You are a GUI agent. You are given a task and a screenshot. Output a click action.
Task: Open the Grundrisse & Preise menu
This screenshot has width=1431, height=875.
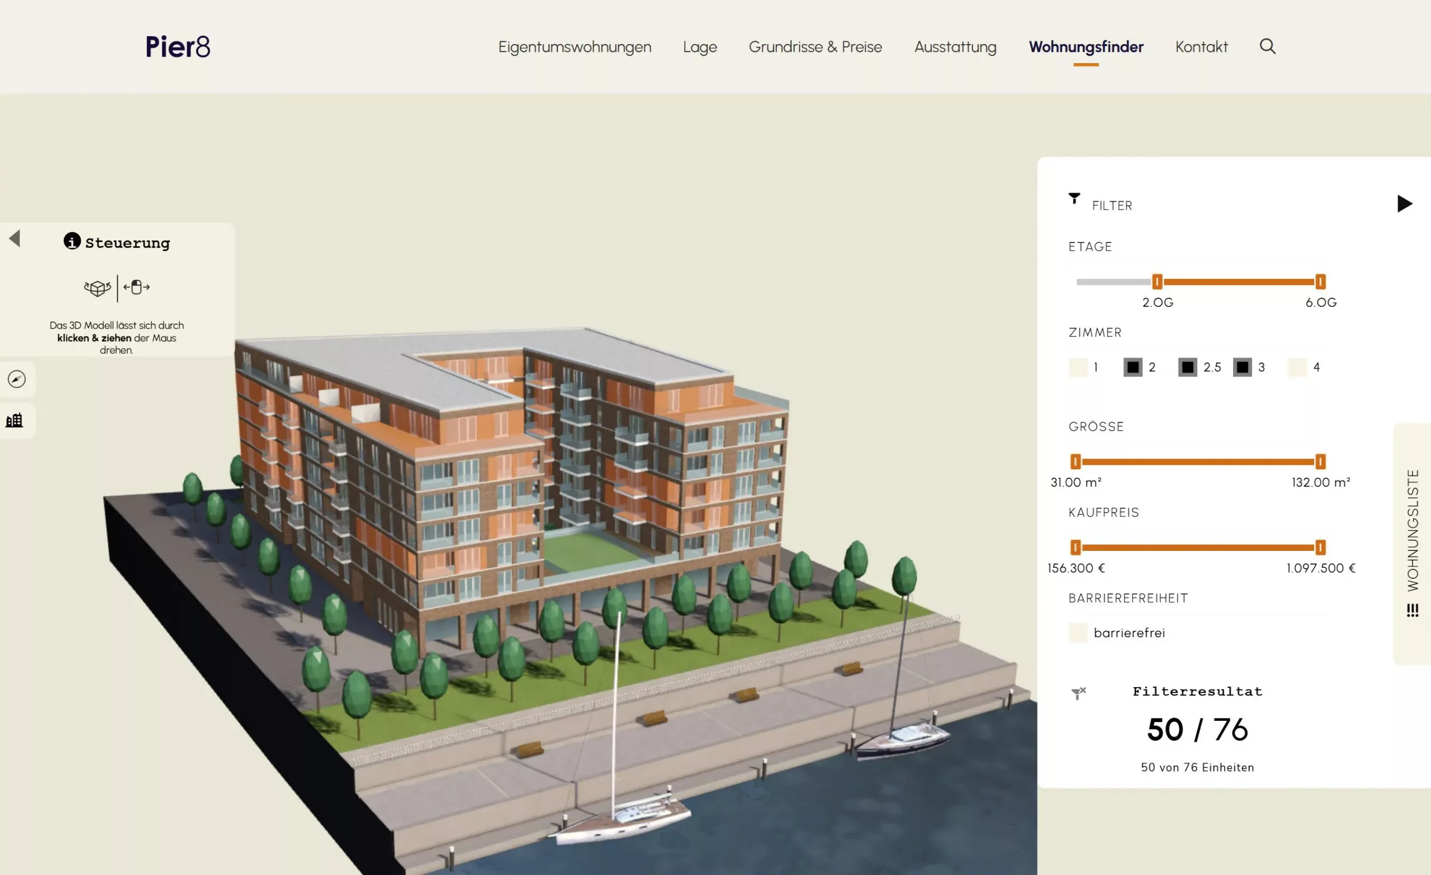(x=815, y=47)
